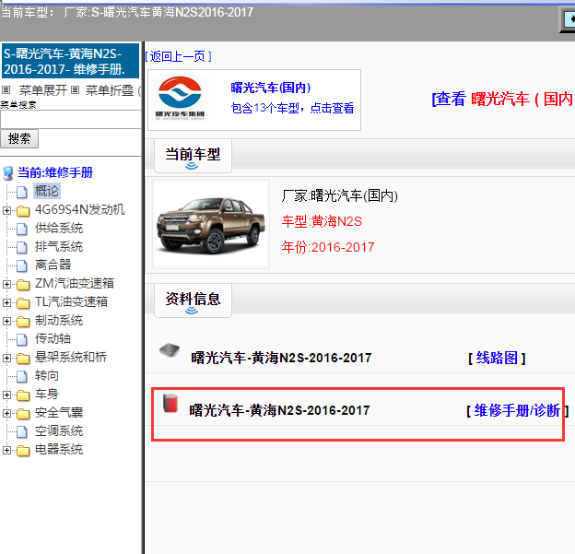This screenshot has height=554, width=575.
Task: Click the grey wiring diagram book icon
Action: coord(170,350)
